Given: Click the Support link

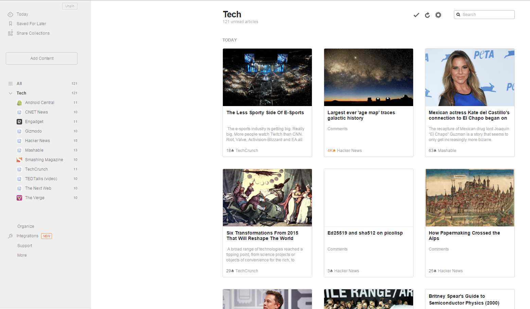Looking at the screenshot, I should coord(25,246).
